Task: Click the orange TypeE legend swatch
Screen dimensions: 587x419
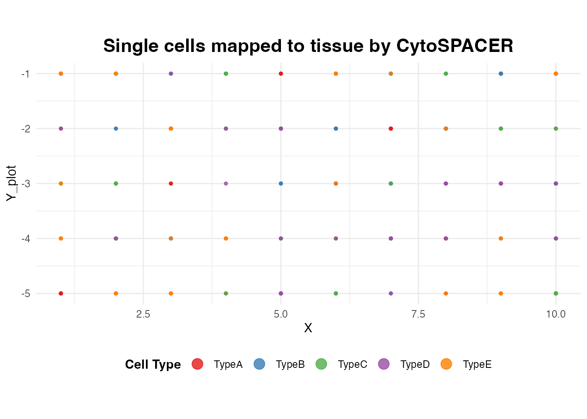Action: click(x=446, y=364)
